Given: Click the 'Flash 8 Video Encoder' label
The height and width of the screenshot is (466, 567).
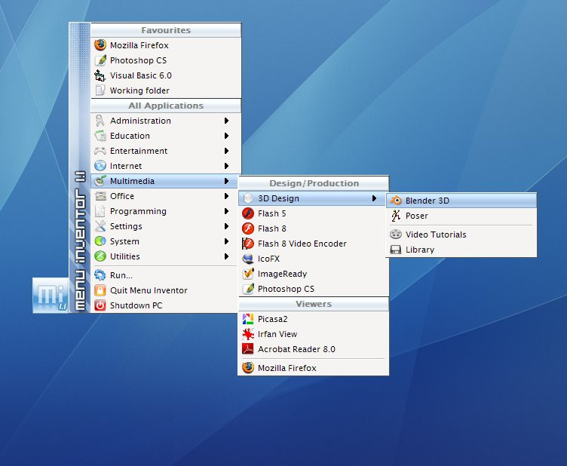Looking at the screenshot, I should tap(302, 244).
